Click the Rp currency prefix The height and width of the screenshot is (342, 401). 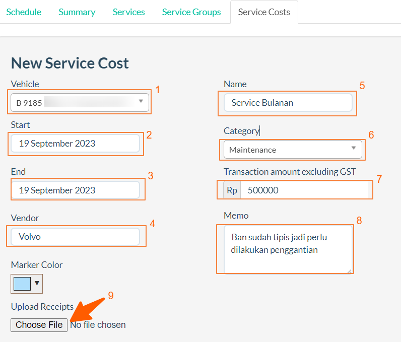click(232, 190)
